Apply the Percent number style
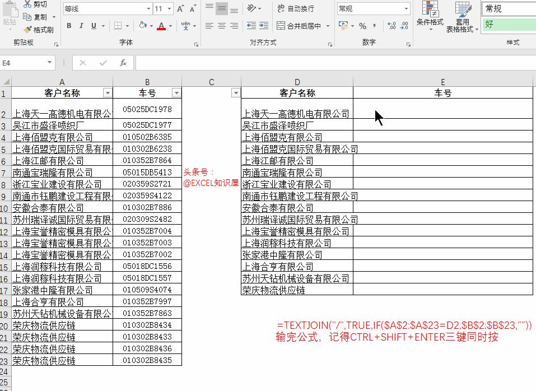This screenshot has width=536, height=391. [362, 26]
